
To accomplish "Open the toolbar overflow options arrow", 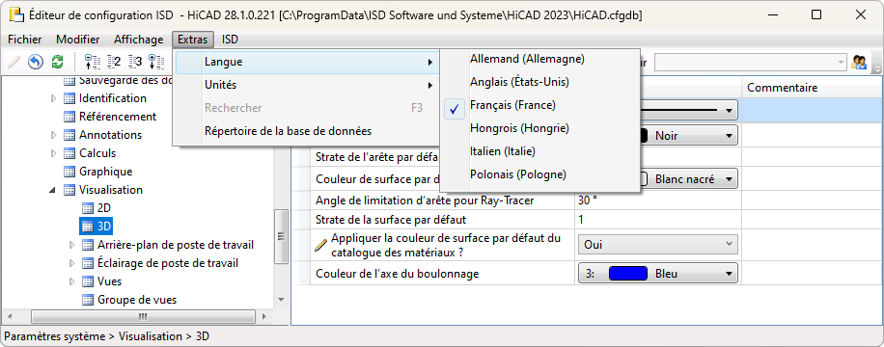I will 876,68.
